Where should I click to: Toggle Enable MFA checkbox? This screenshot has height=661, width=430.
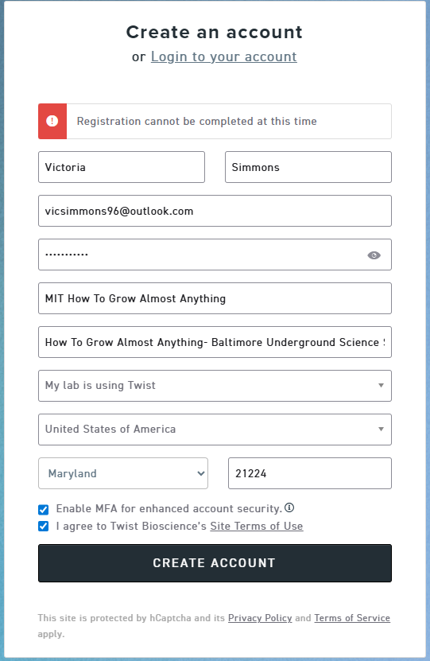click(44, 510)
